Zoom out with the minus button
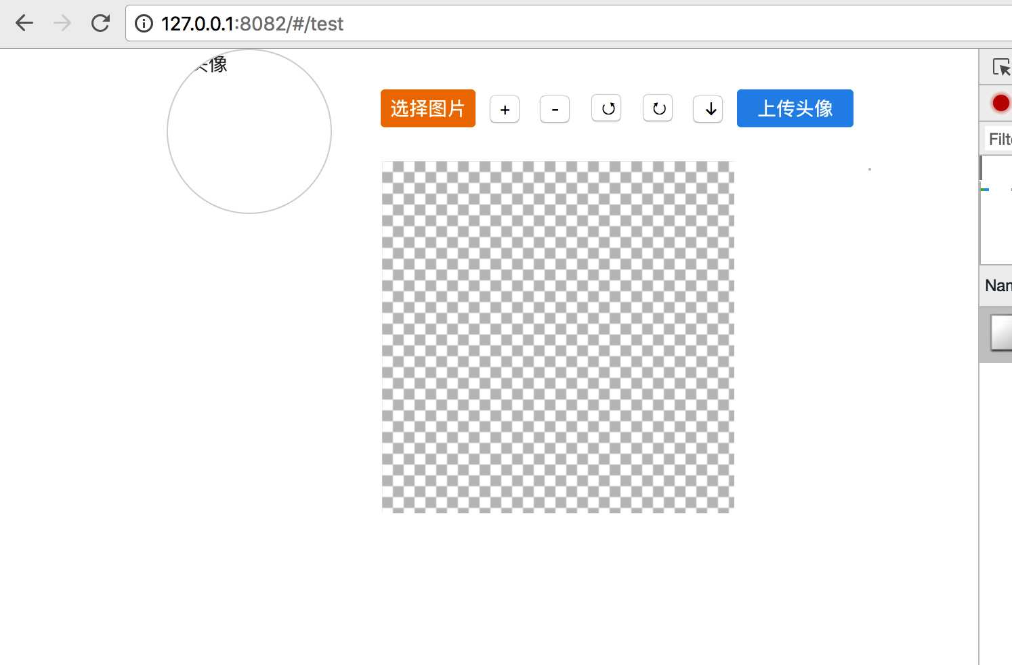The image size is (1012, 665). 555,109
